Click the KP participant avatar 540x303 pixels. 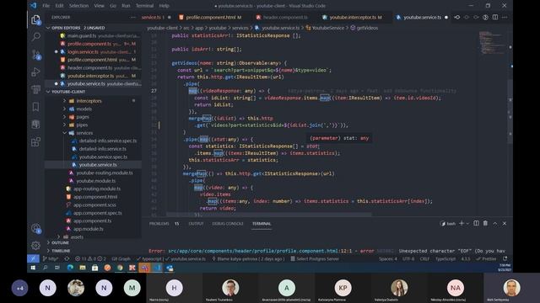tap(343, 288)
